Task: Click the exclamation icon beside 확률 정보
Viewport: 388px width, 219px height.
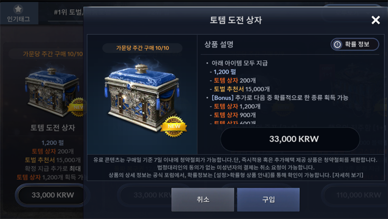Action: [x=337, y=44]
